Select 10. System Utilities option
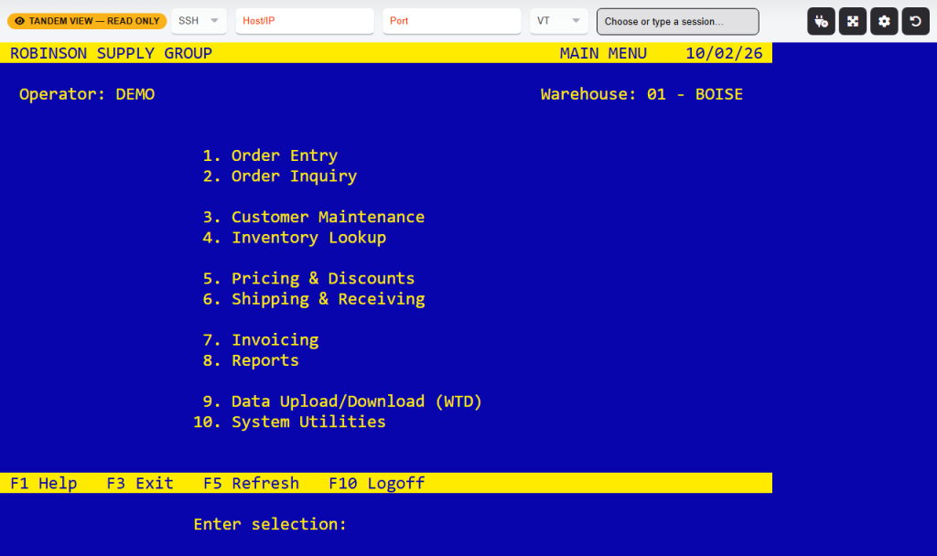This screenshot has width=937, height=556. coord(290,422)
